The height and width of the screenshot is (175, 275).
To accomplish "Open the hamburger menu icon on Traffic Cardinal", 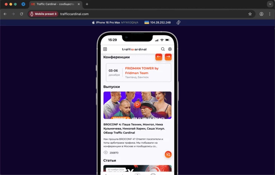I will click(105, 49).
